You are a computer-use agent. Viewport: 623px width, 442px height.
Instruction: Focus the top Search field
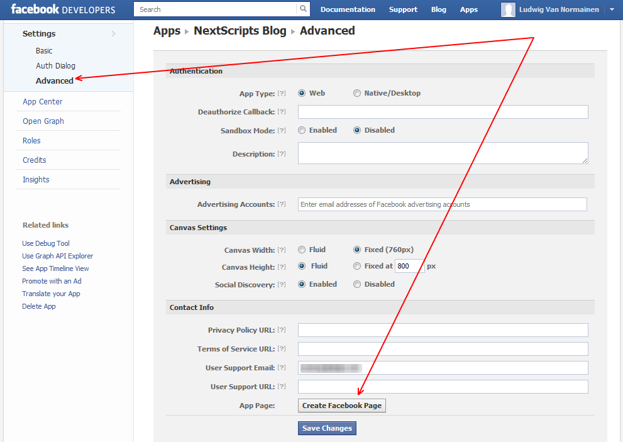pos(216,9)
